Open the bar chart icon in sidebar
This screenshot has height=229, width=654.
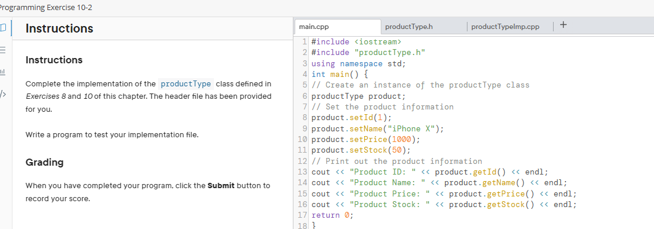(x=2, y=72)
